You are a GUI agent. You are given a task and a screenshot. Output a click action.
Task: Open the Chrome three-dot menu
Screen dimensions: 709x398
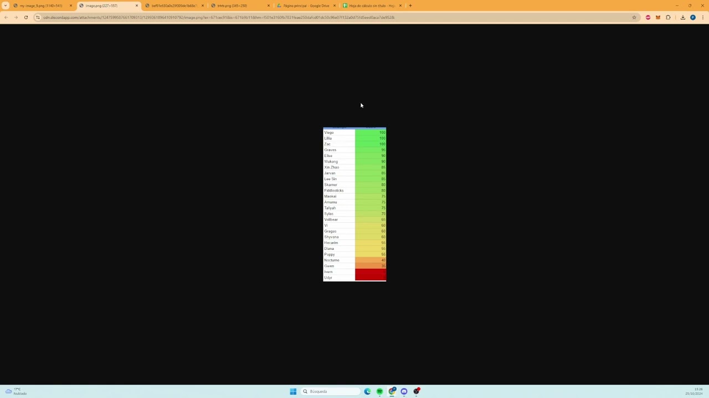click(702, 17)
